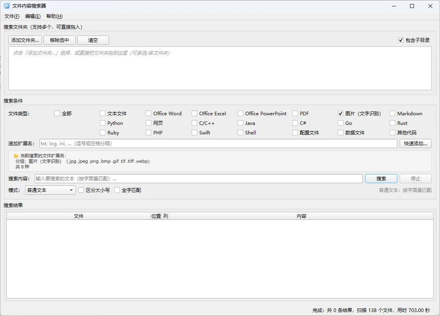Tick the Ruby checkbox

click(103, 132)
